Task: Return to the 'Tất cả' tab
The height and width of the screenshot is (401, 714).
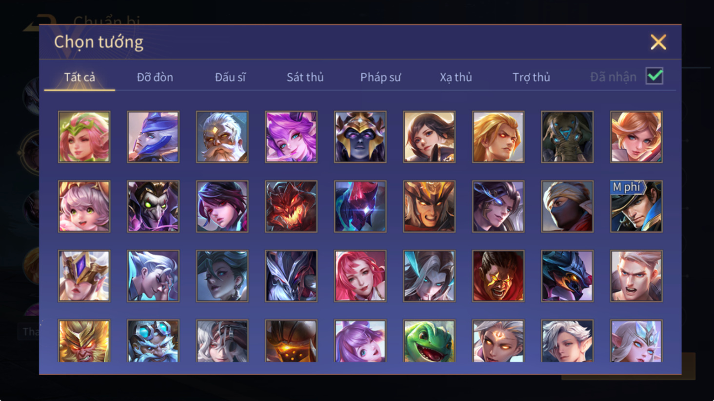Action: pyautogui.click(x=79, y=77)
